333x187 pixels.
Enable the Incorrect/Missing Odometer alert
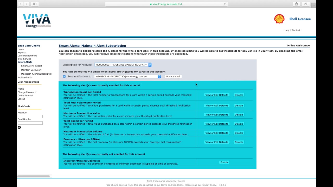tap(224, 162)
